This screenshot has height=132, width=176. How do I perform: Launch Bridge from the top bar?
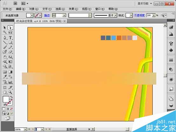pyautogui.click(x=15, y=3)
